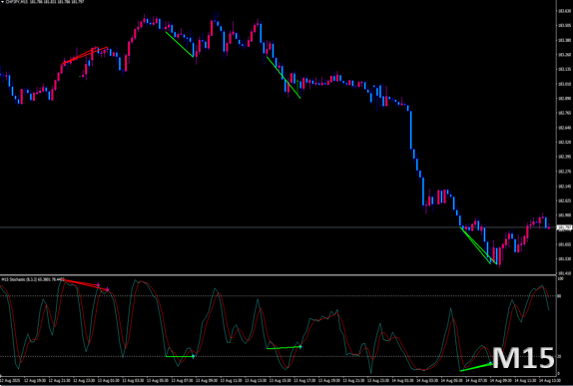Click the 13 Aug 09:30 time label
The image size is (573, 386).
tap(207, 380)
